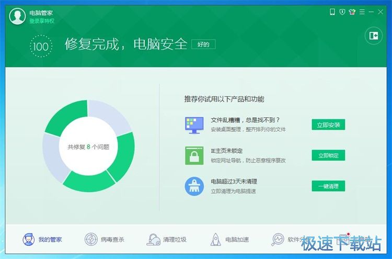Select the IE主页未锁定 title

click(227, 151)
